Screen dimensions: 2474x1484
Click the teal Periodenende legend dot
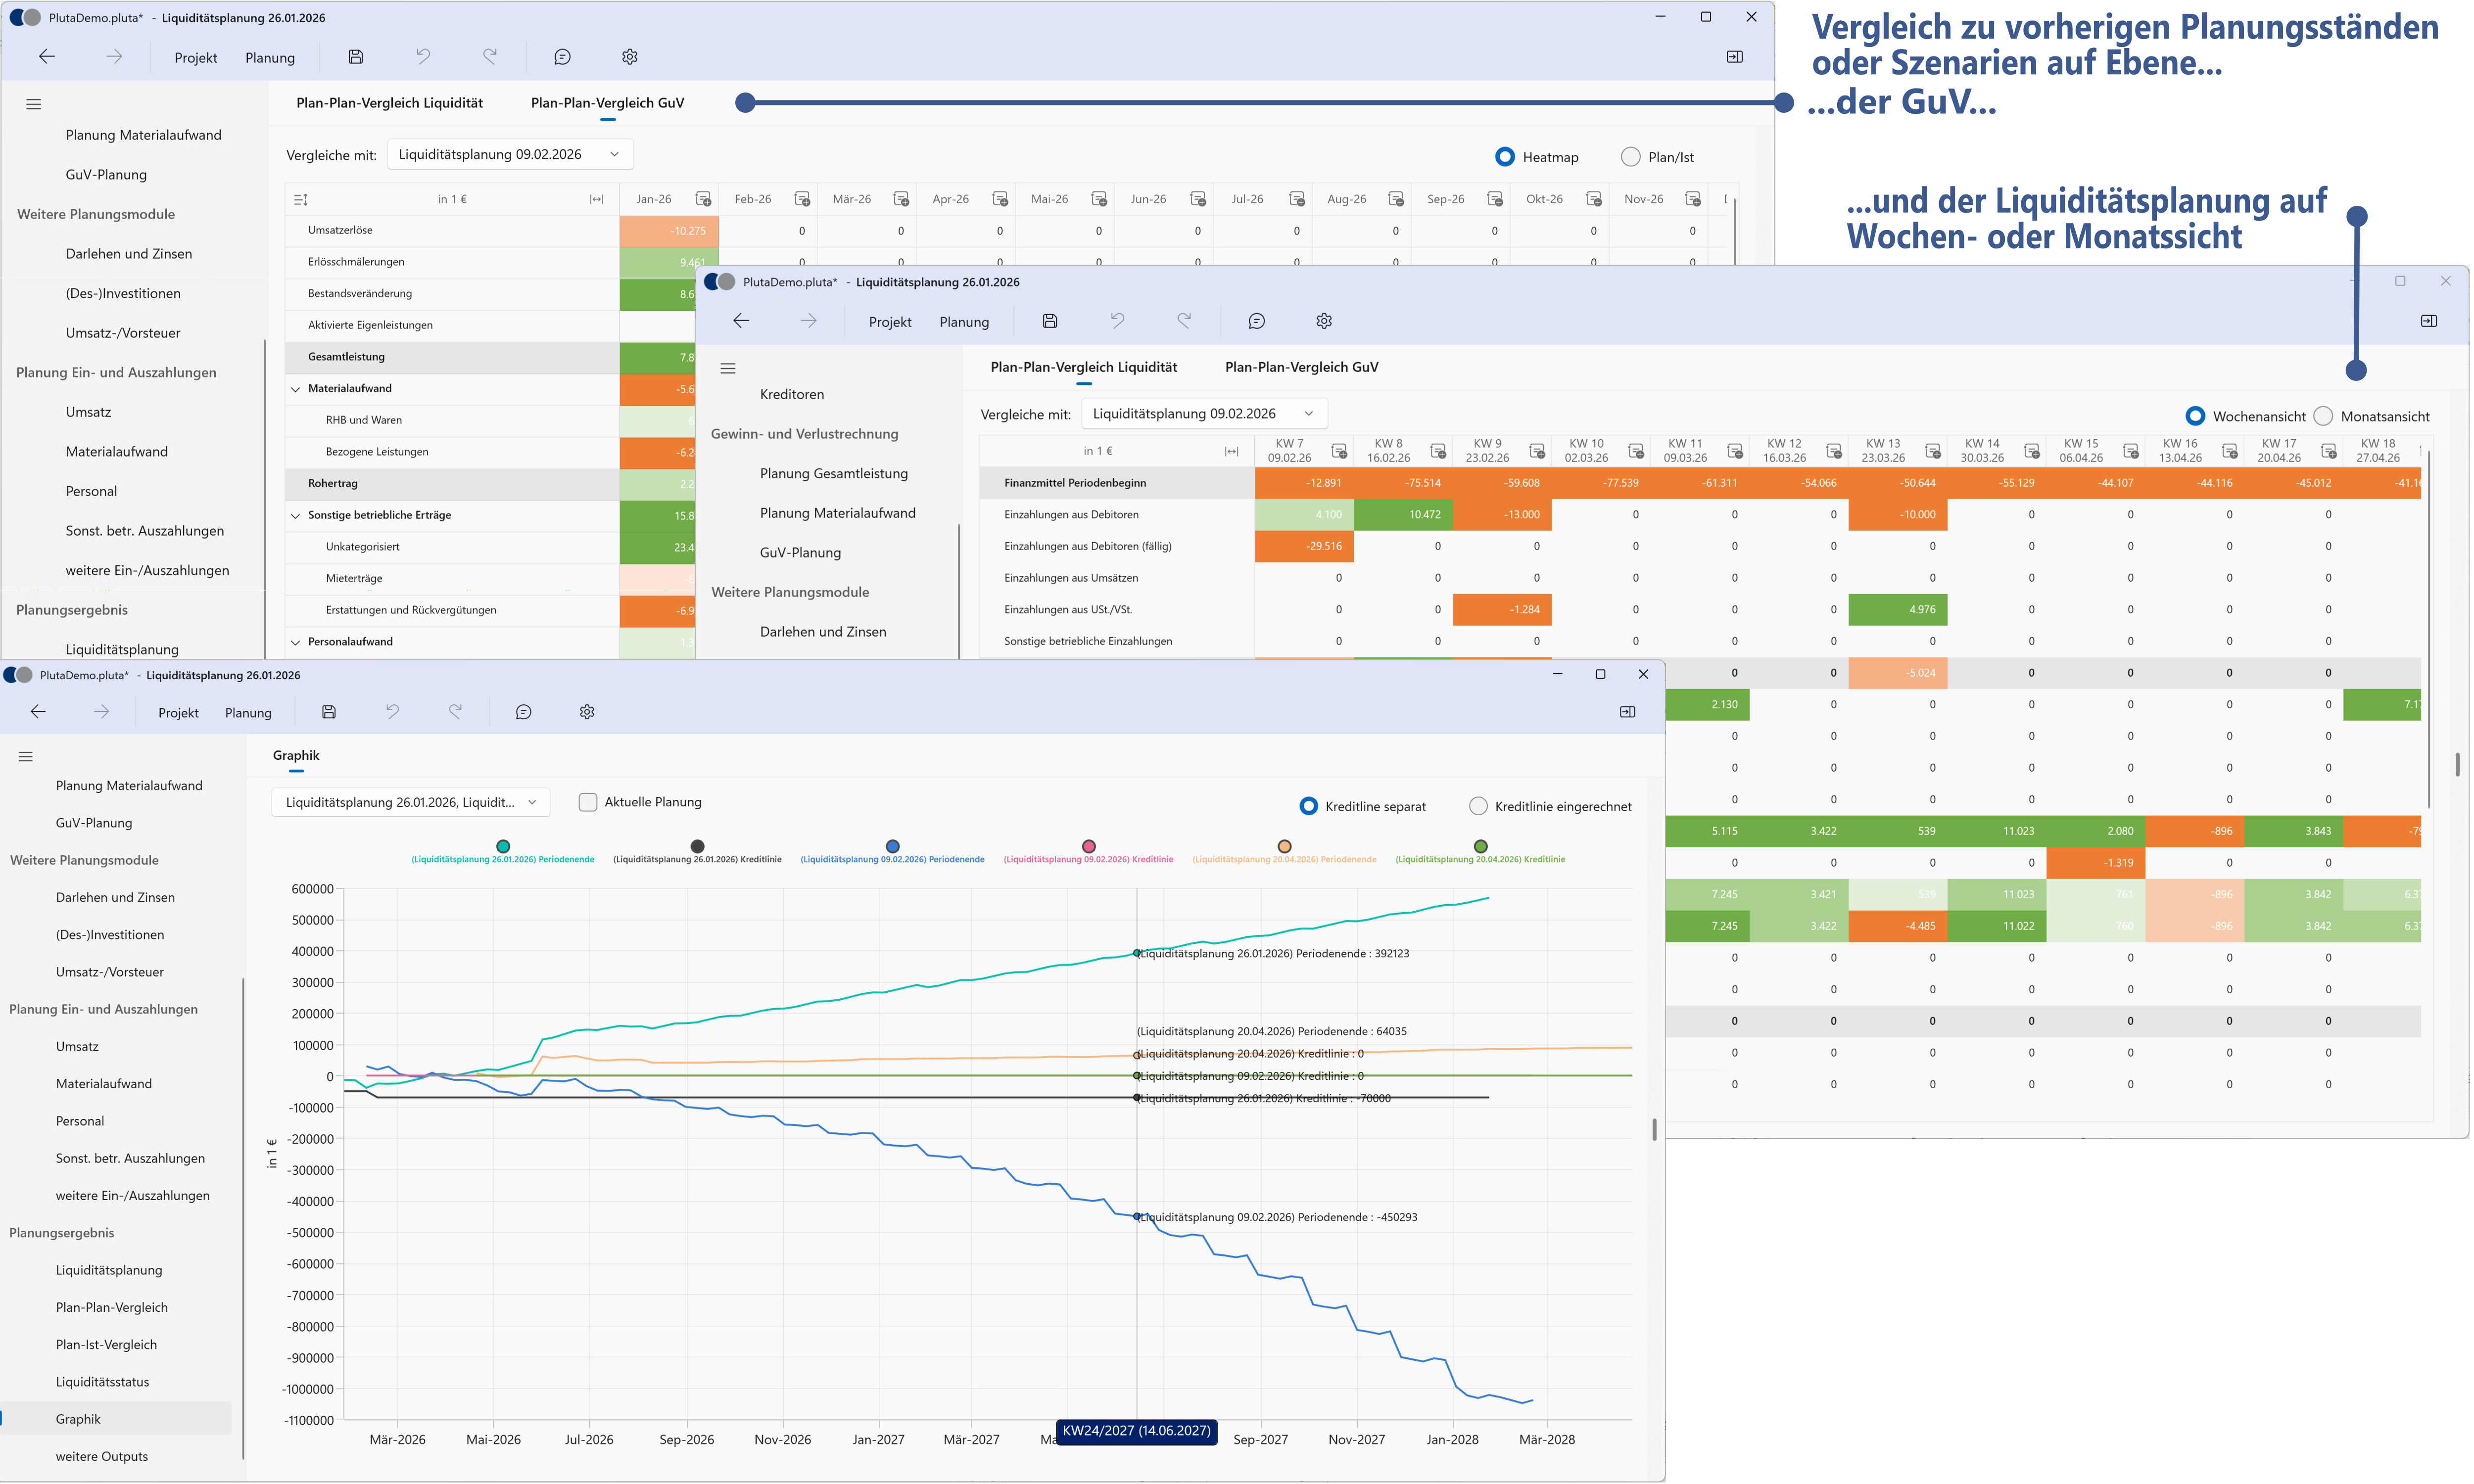click(504, 845)
